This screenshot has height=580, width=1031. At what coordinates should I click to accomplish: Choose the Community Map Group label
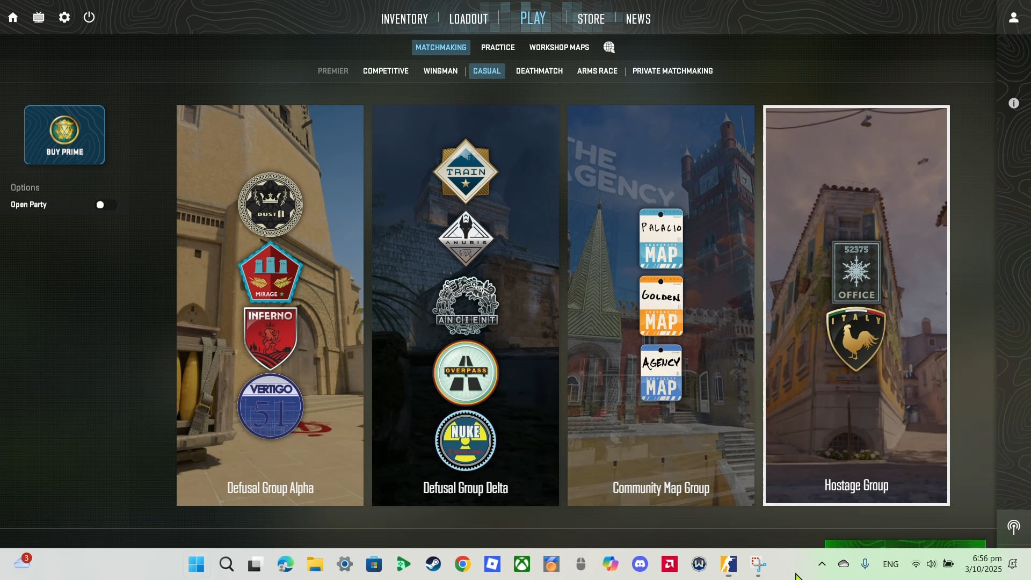[x=661, y=488]
